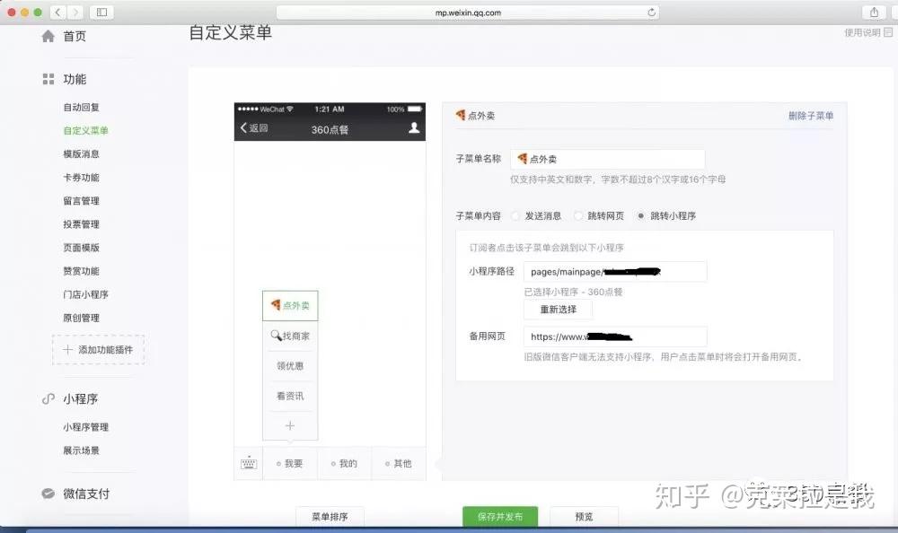Click the 添加功能插件 button
898x533 pixels.
click(99, 350)
